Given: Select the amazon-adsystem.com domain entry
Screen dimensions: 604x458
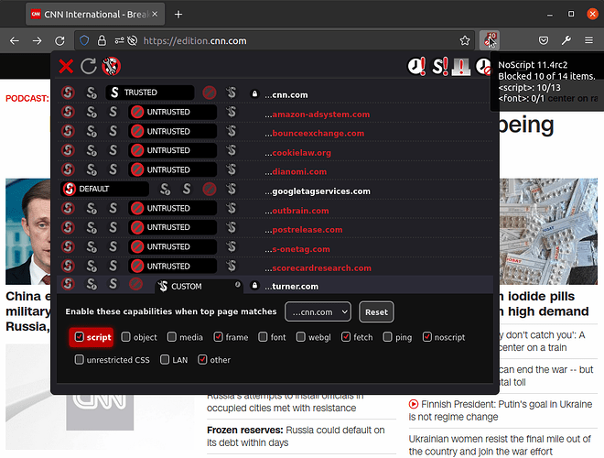Looking at the screenshot, I should pos(320,114).
